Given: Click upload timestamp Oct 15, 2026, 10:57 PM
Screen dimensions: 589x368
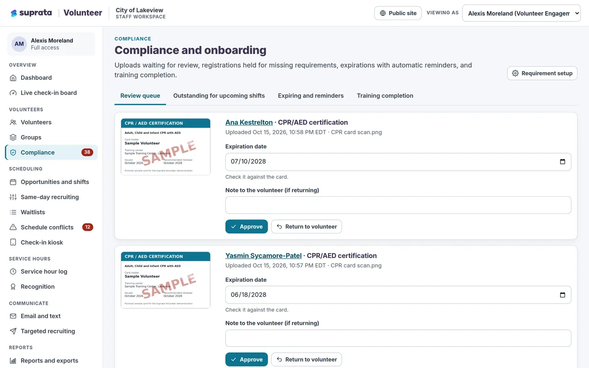Looking at the screenshot, I should pyautogui.click(x=289, y=265).
